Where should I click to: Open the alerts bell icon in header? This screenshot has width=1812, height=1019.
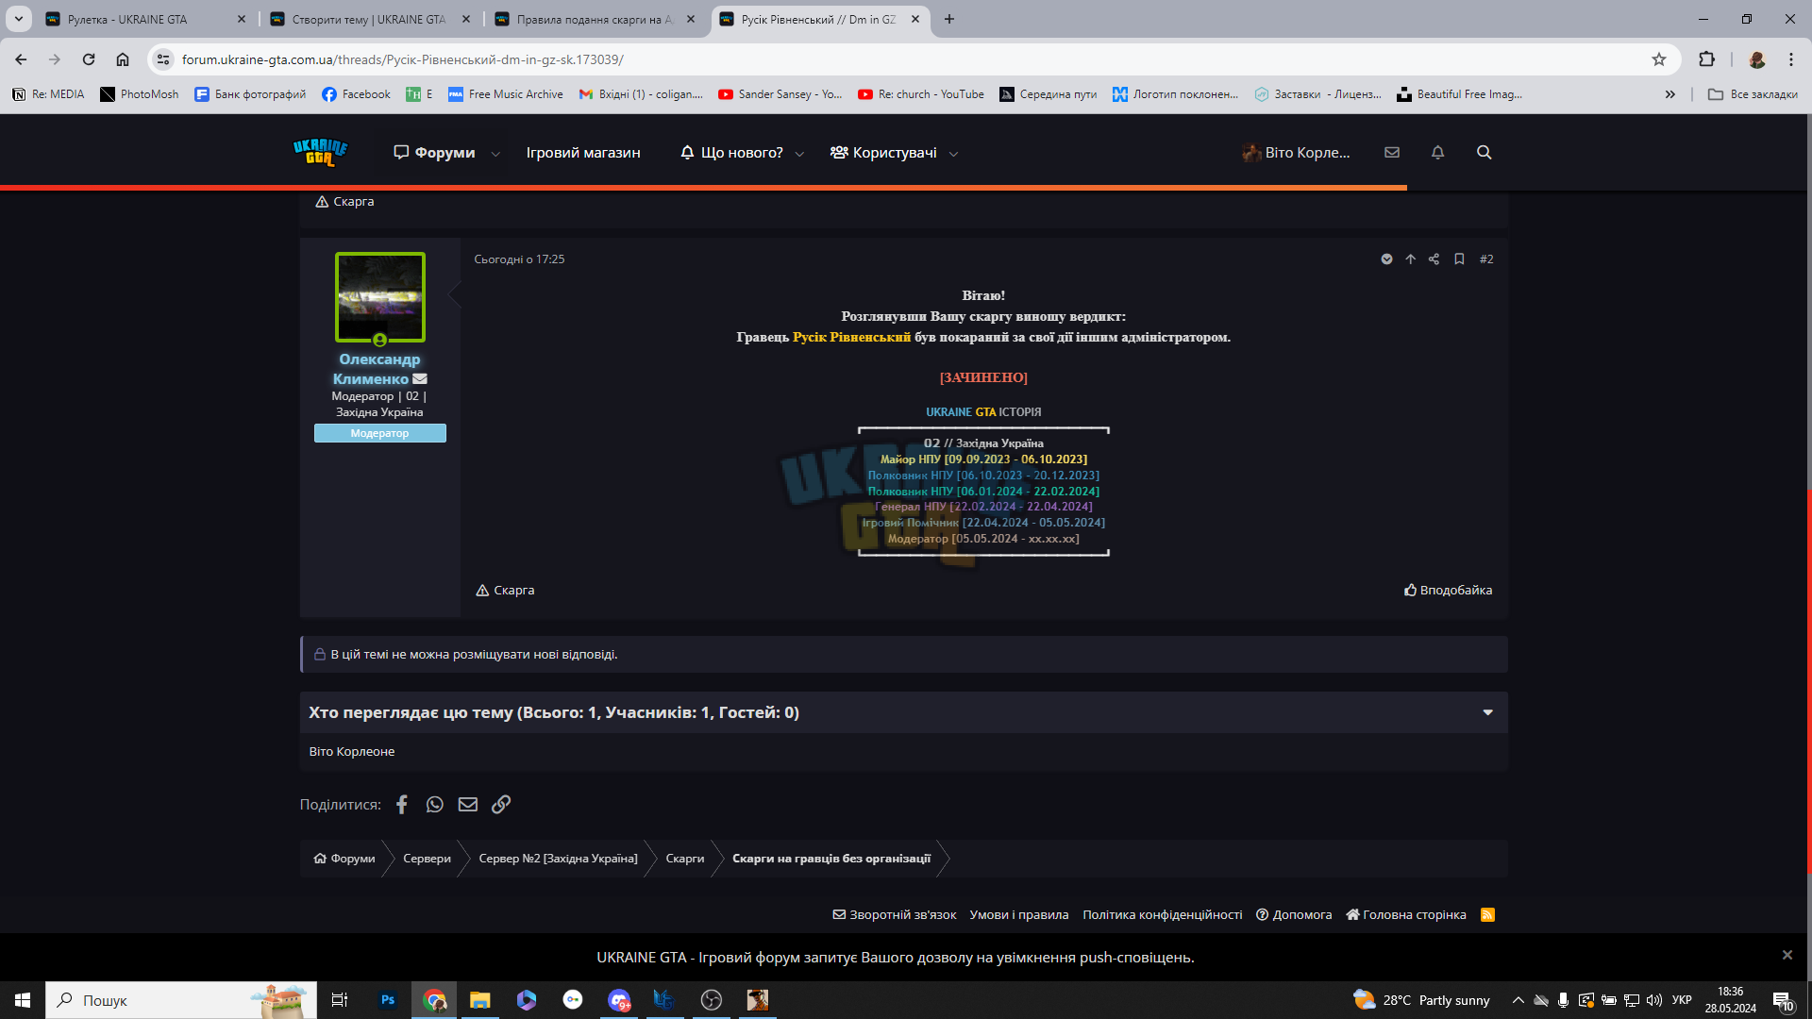tap(1438, 152)
